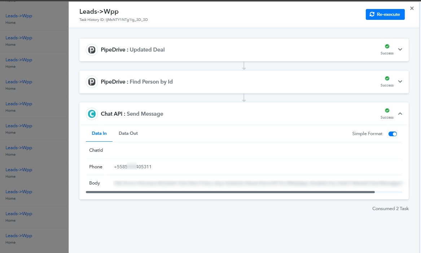Click the horizontal scrollbar under Body
This screenshot has height=253, width=421.
click(230, 192)
